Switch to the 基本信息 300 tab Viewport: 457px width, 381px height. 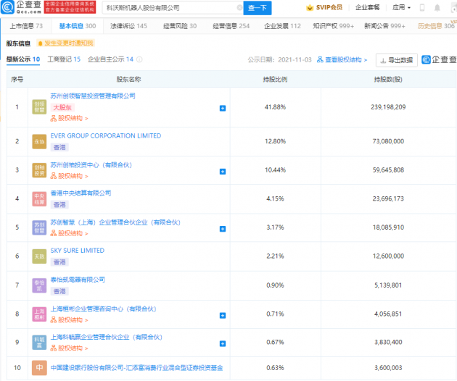77,26
